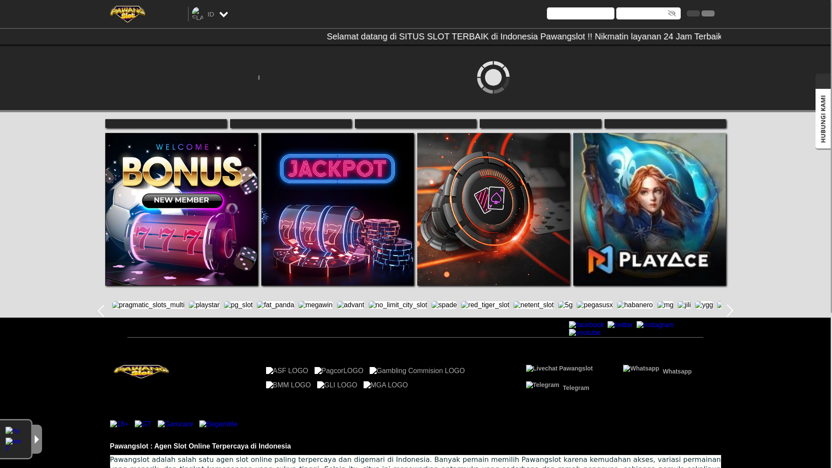Click the GT badge

(143, 424)
